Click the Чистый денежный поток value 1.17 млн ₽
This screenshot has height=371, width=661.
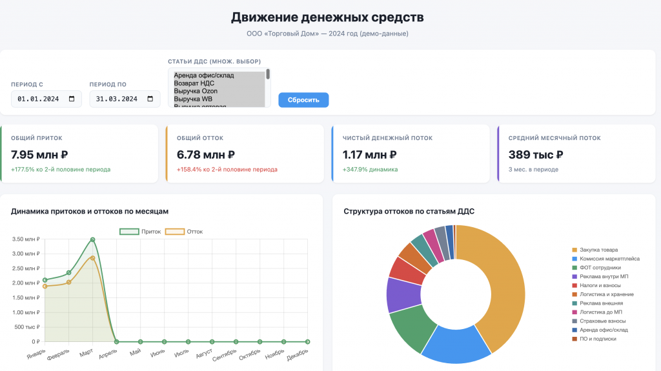tap(369, 155)
